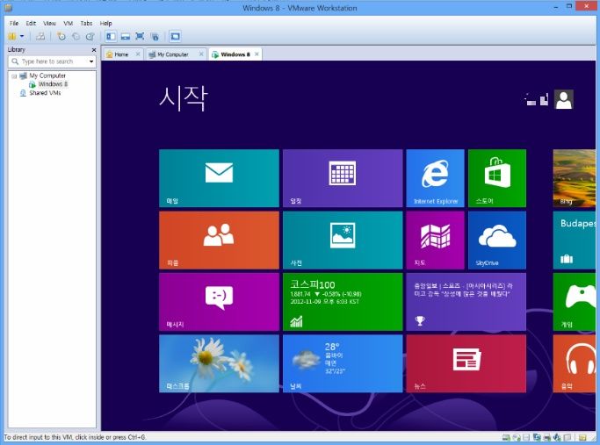Open the Messaging tile with smiley
The width and height of the screenshot is (600, 445).
point(219,302)
